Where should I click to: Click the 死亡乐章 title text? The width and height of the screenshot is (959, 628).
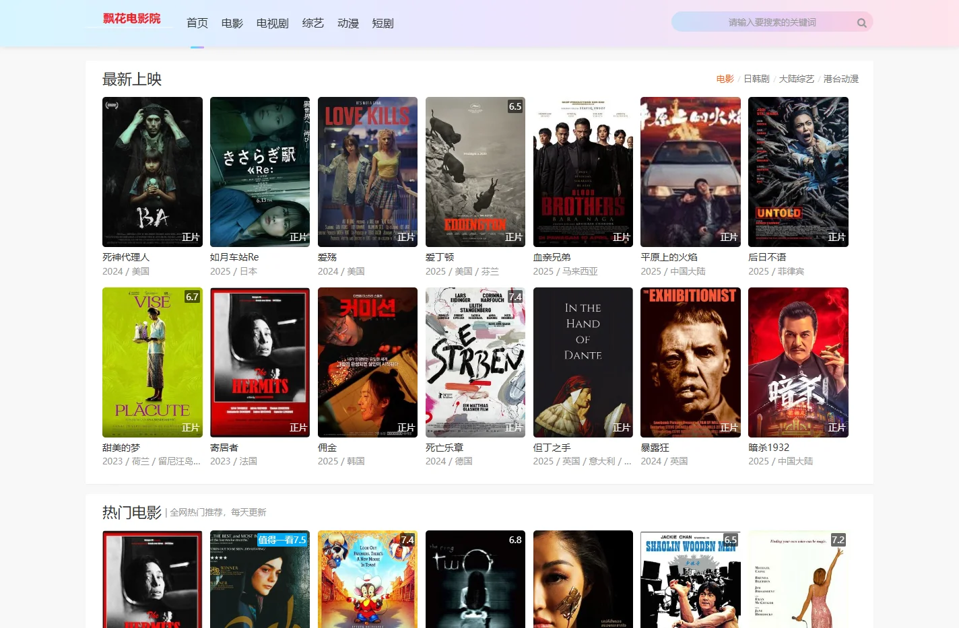pyautogui.click(x=444, y=448)
